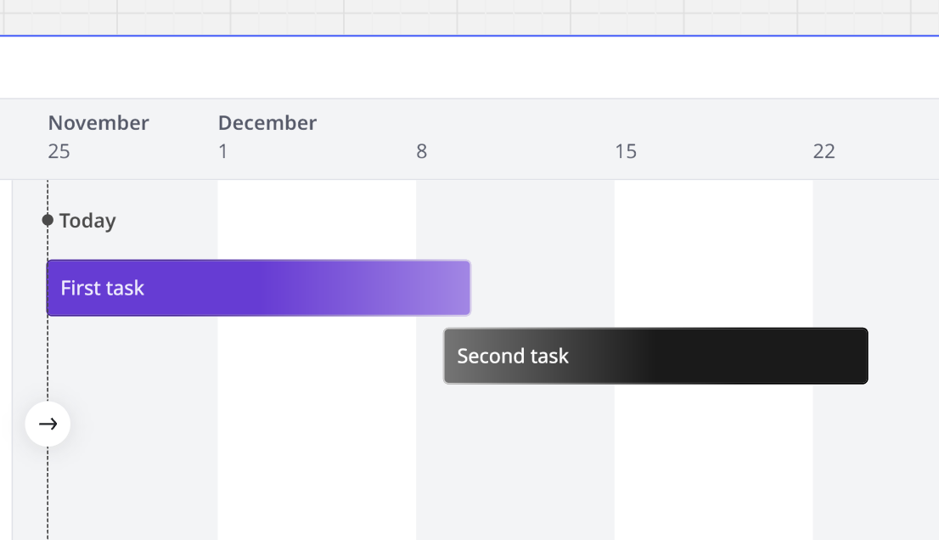Image resolution: width=939 pixels, height=540 pixels.
Task: Click the December month header
Action: (x=267, y=123)
